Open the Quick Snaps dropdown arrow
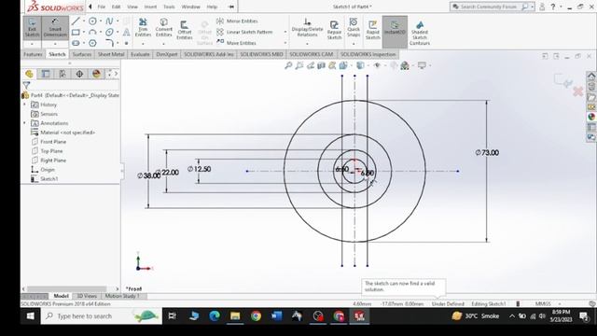This screenshot has height=336, width=597. pyautogui.click(x=354, y=44)
